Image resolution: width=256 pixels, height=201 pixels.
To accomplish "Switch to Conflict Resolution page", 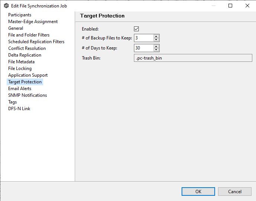I will tap(27, 48).
